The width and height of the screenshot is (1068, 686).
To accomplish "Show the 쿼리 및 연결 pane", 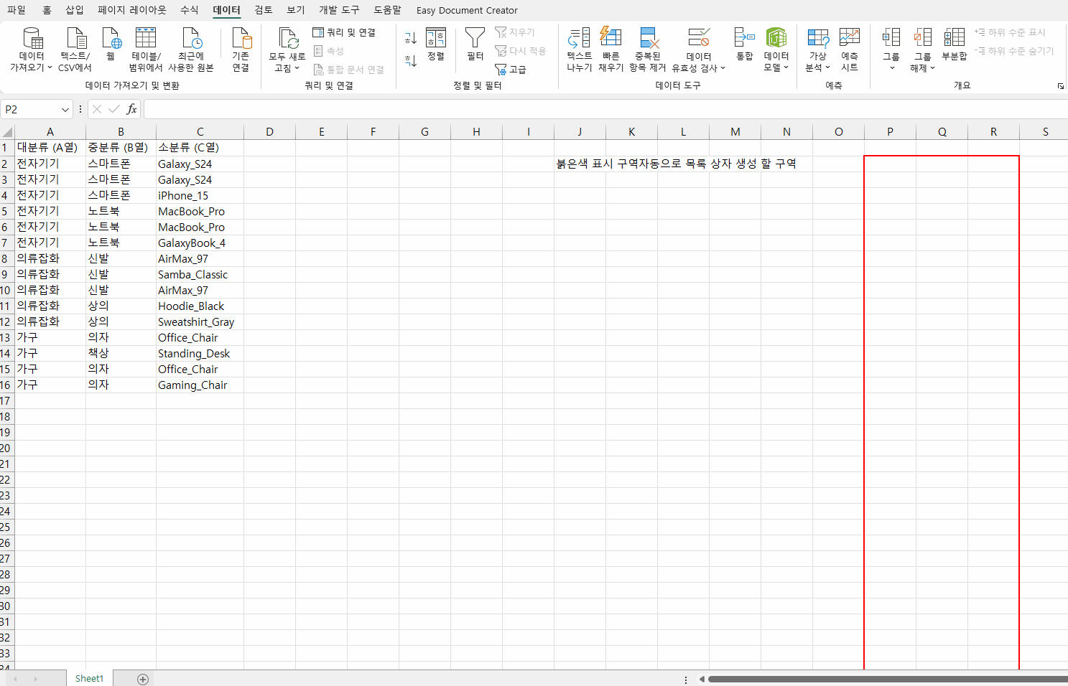I will click(x=344, y=32).
